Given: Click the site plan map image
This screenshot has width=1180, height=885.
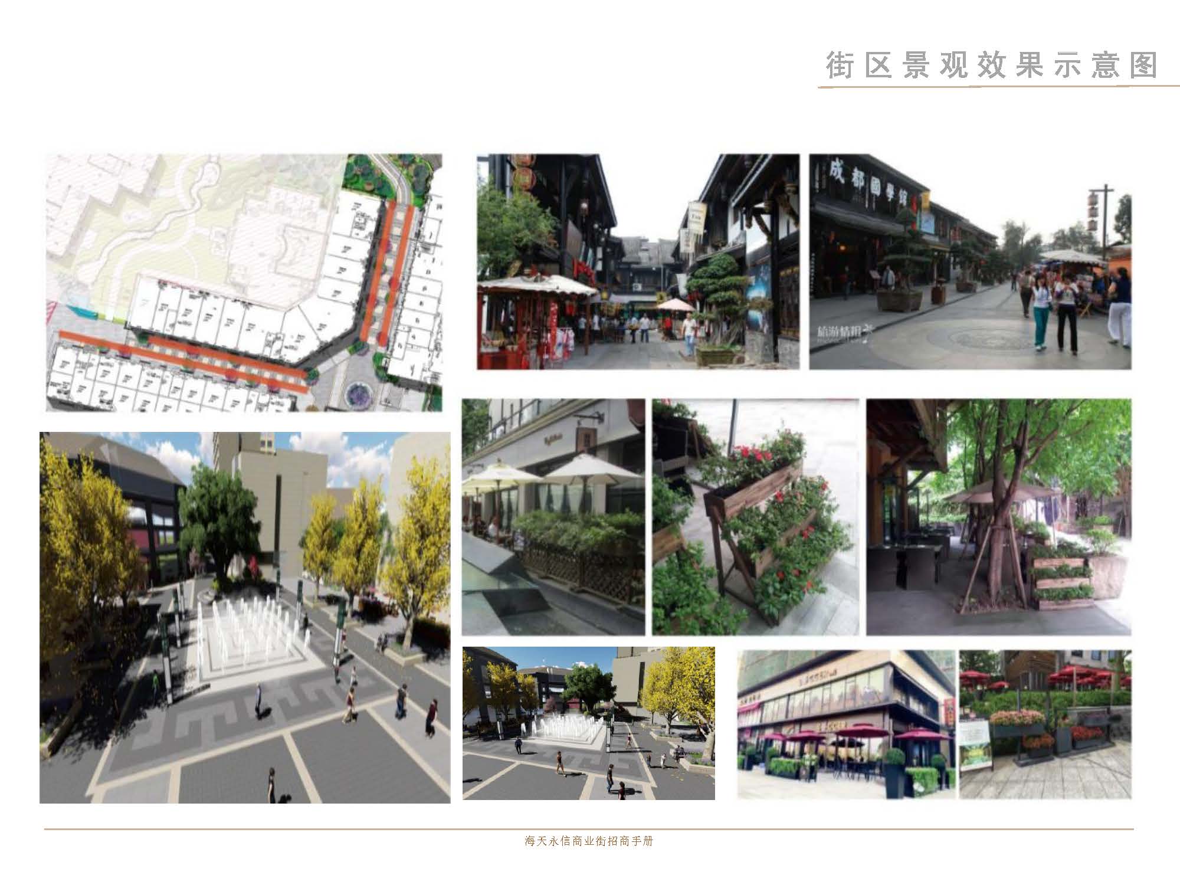Looking at the screenshot, I should (x=244, y=283).
